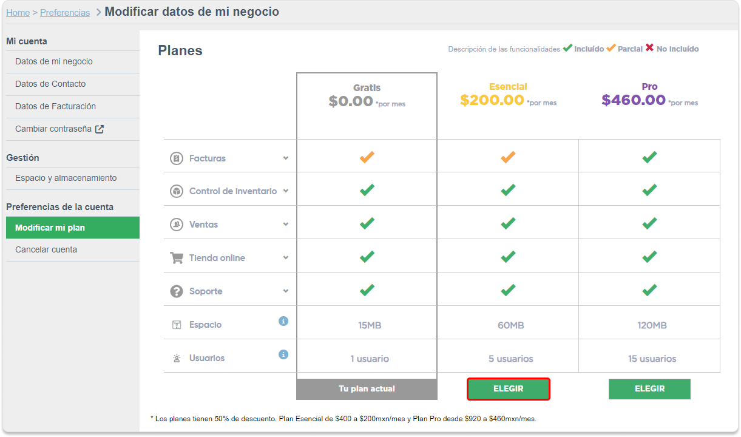
Task: Choose the Esencial plan with ELEGIR button
Action: (x=509, y=389)
